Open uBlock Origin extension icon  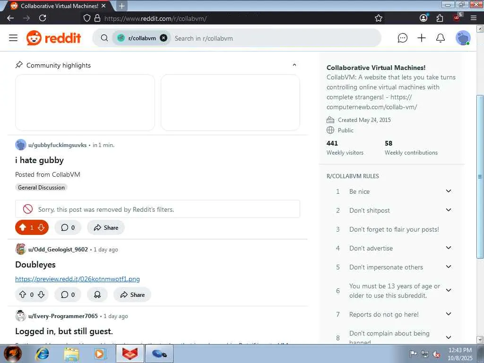(457, 17)
